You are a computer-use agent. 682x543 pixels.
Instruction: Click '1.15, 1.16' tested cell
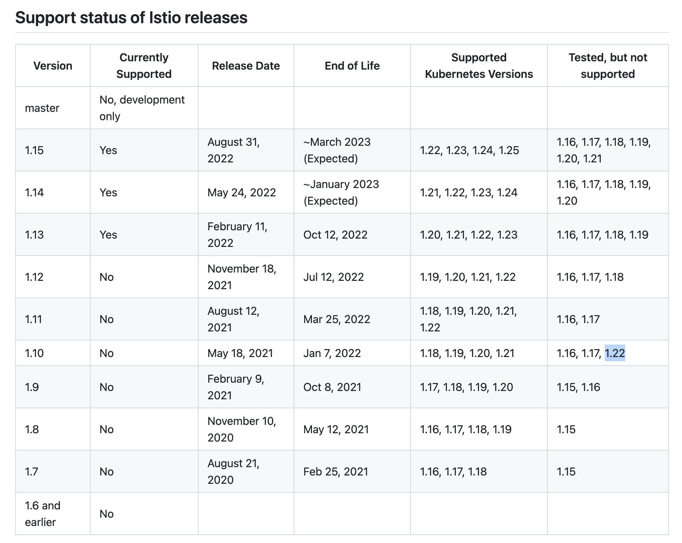click(608, 387)
